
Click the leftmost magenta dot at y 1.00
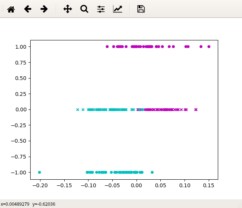click(107, 47)
